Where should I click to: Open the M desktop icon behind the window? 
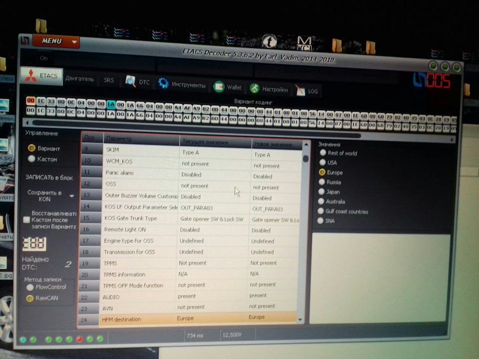pyautogui.click(x=304, y=44)
